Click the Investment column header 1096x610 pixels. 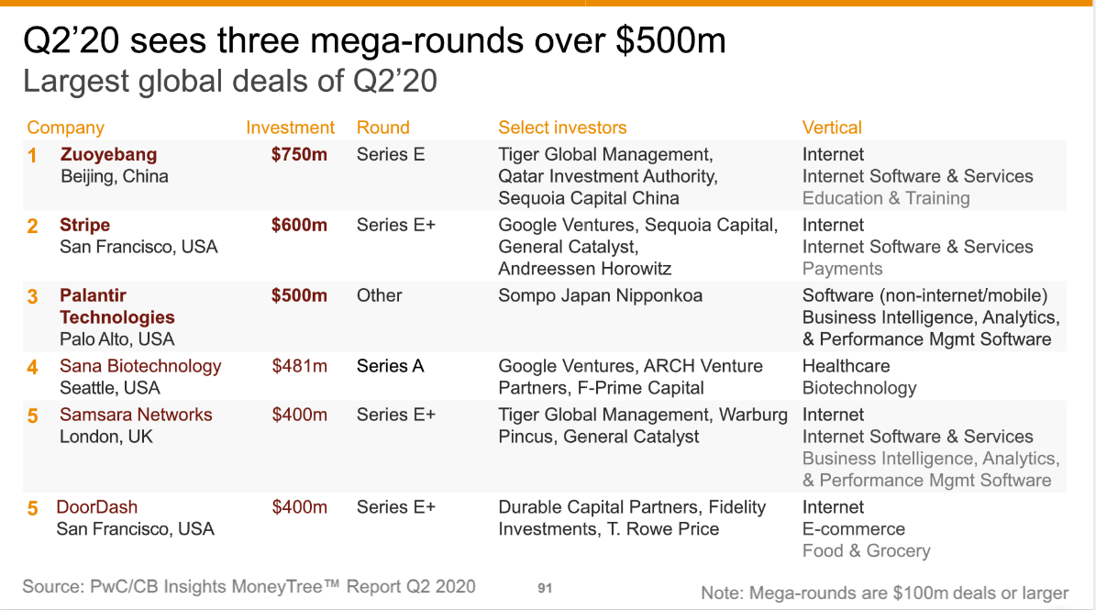[x=290, y=128]
